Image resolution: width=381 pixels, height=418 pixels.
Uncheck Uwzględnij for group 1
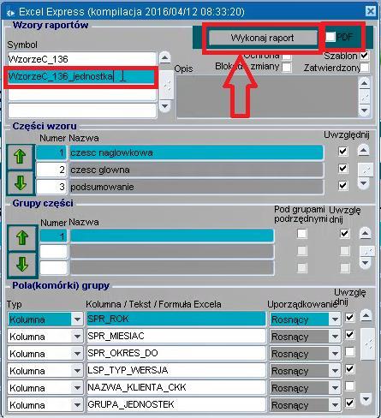[x=344, y=234]
